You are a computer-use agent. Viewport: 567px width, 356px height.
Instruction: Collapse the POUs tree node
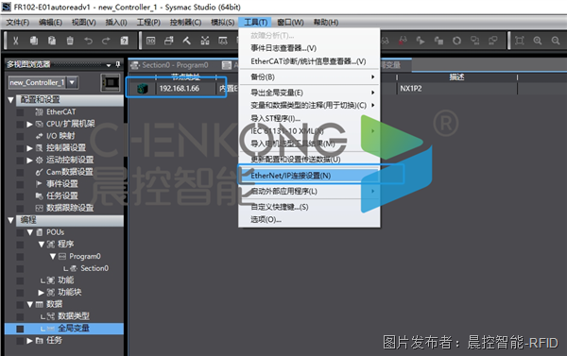pyautogui.click(x=30, y=232)
